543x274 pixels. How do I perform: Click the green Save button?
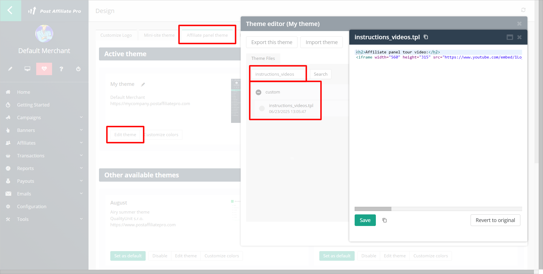pyautogui.click(x=365, y=220)
